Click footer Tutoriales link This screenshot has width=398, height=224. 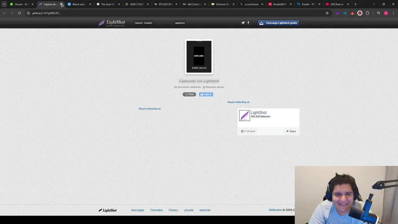tap(156, 210)
